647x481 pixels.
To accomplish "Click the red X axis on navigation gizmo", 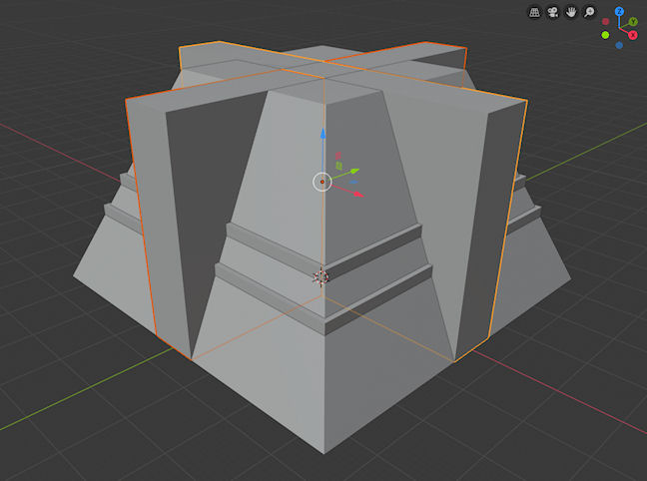I will (632, 35).
